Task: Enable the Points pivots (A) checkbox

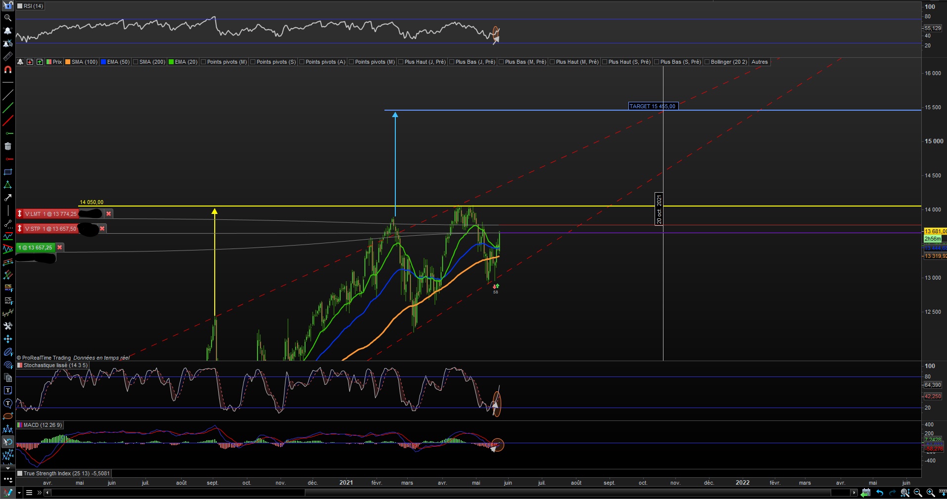Action: pos(302,62)
